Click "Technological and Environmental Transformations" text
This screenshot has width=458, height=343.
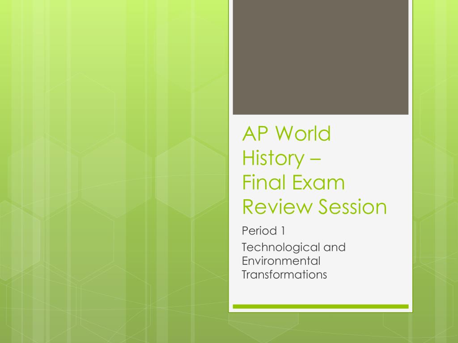pyautogui.click(x=293, y=261)
